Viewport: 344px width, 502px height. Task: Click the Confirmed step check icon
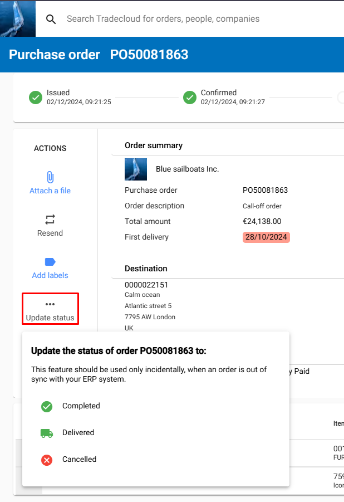tap(190, 98)
